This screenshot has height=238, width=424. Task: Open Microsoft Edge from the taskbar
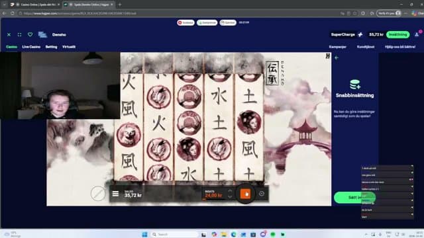(x=233, y=234)
